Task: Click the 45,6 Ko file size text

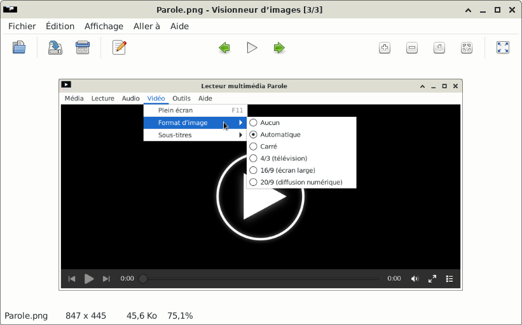Action: [142, 315]
